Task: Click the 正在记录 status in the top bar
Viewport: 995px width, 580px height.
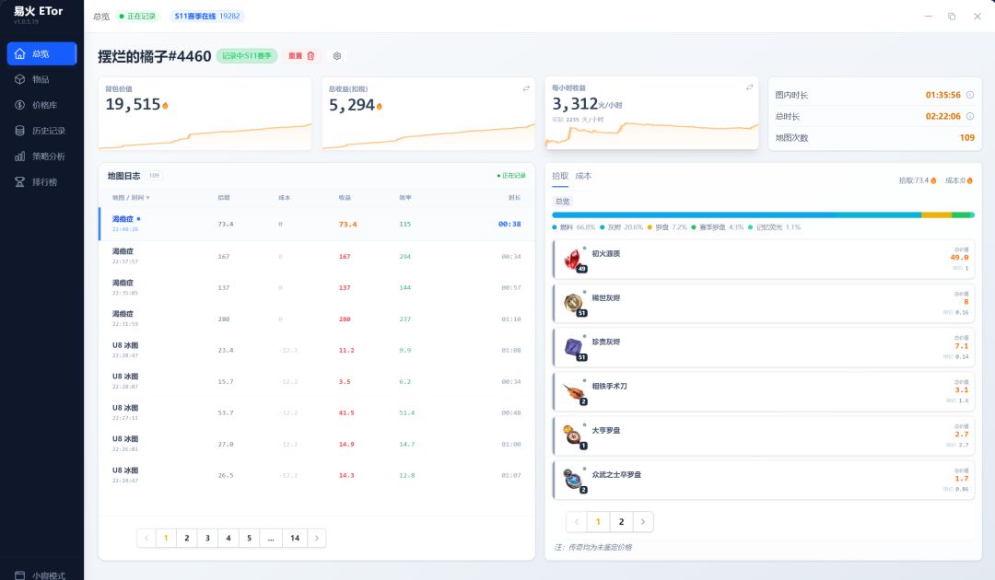Action: click(x=137, y=16)
